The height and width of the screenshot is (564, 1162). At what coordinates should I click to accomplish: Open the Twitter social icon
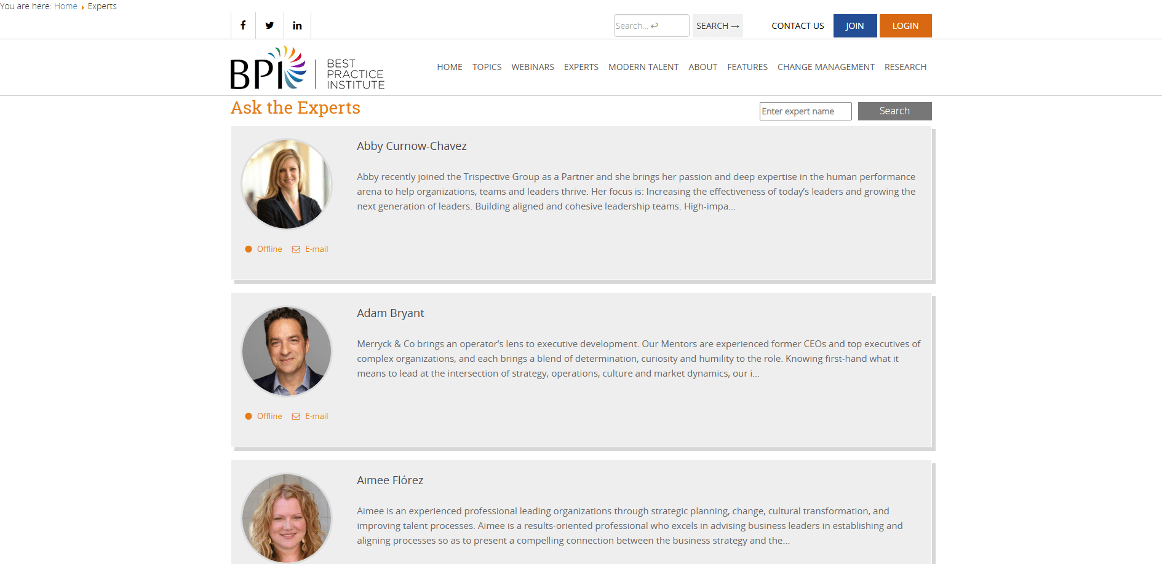(269, 25)
